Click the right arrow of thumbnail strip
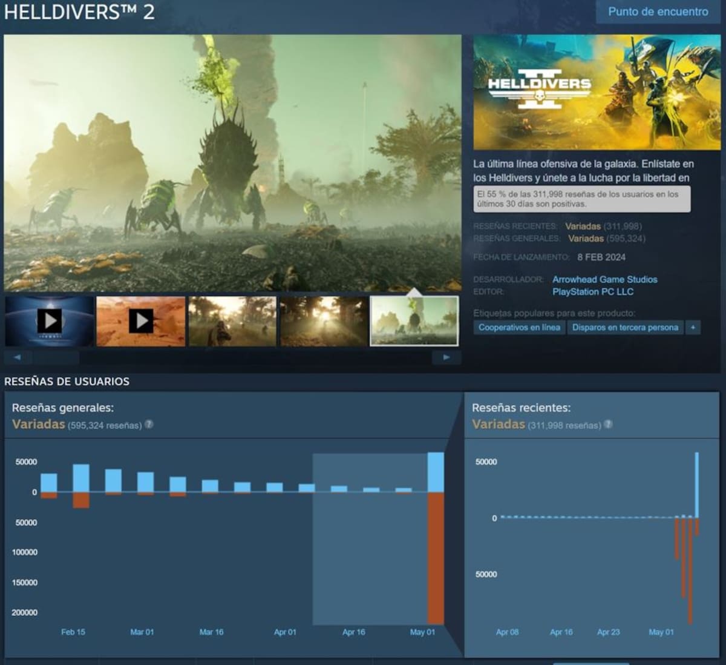The height and width of the screenshot is (665, 726). [x=446, y=357]
